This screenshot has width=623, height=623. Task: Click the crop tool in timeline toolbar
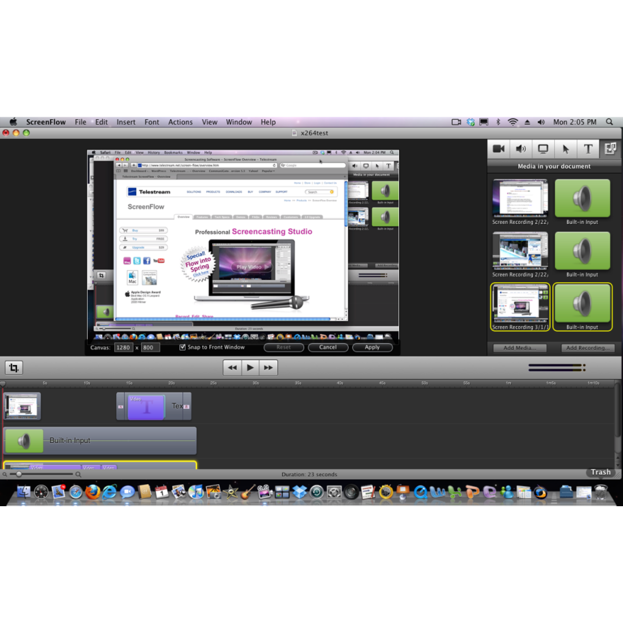[x=14, y=367]
